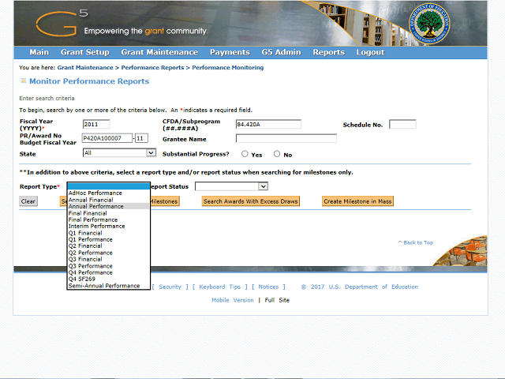The image size is (505, 379).
Task: Choose Interim Performance report type
Action: 109,227
